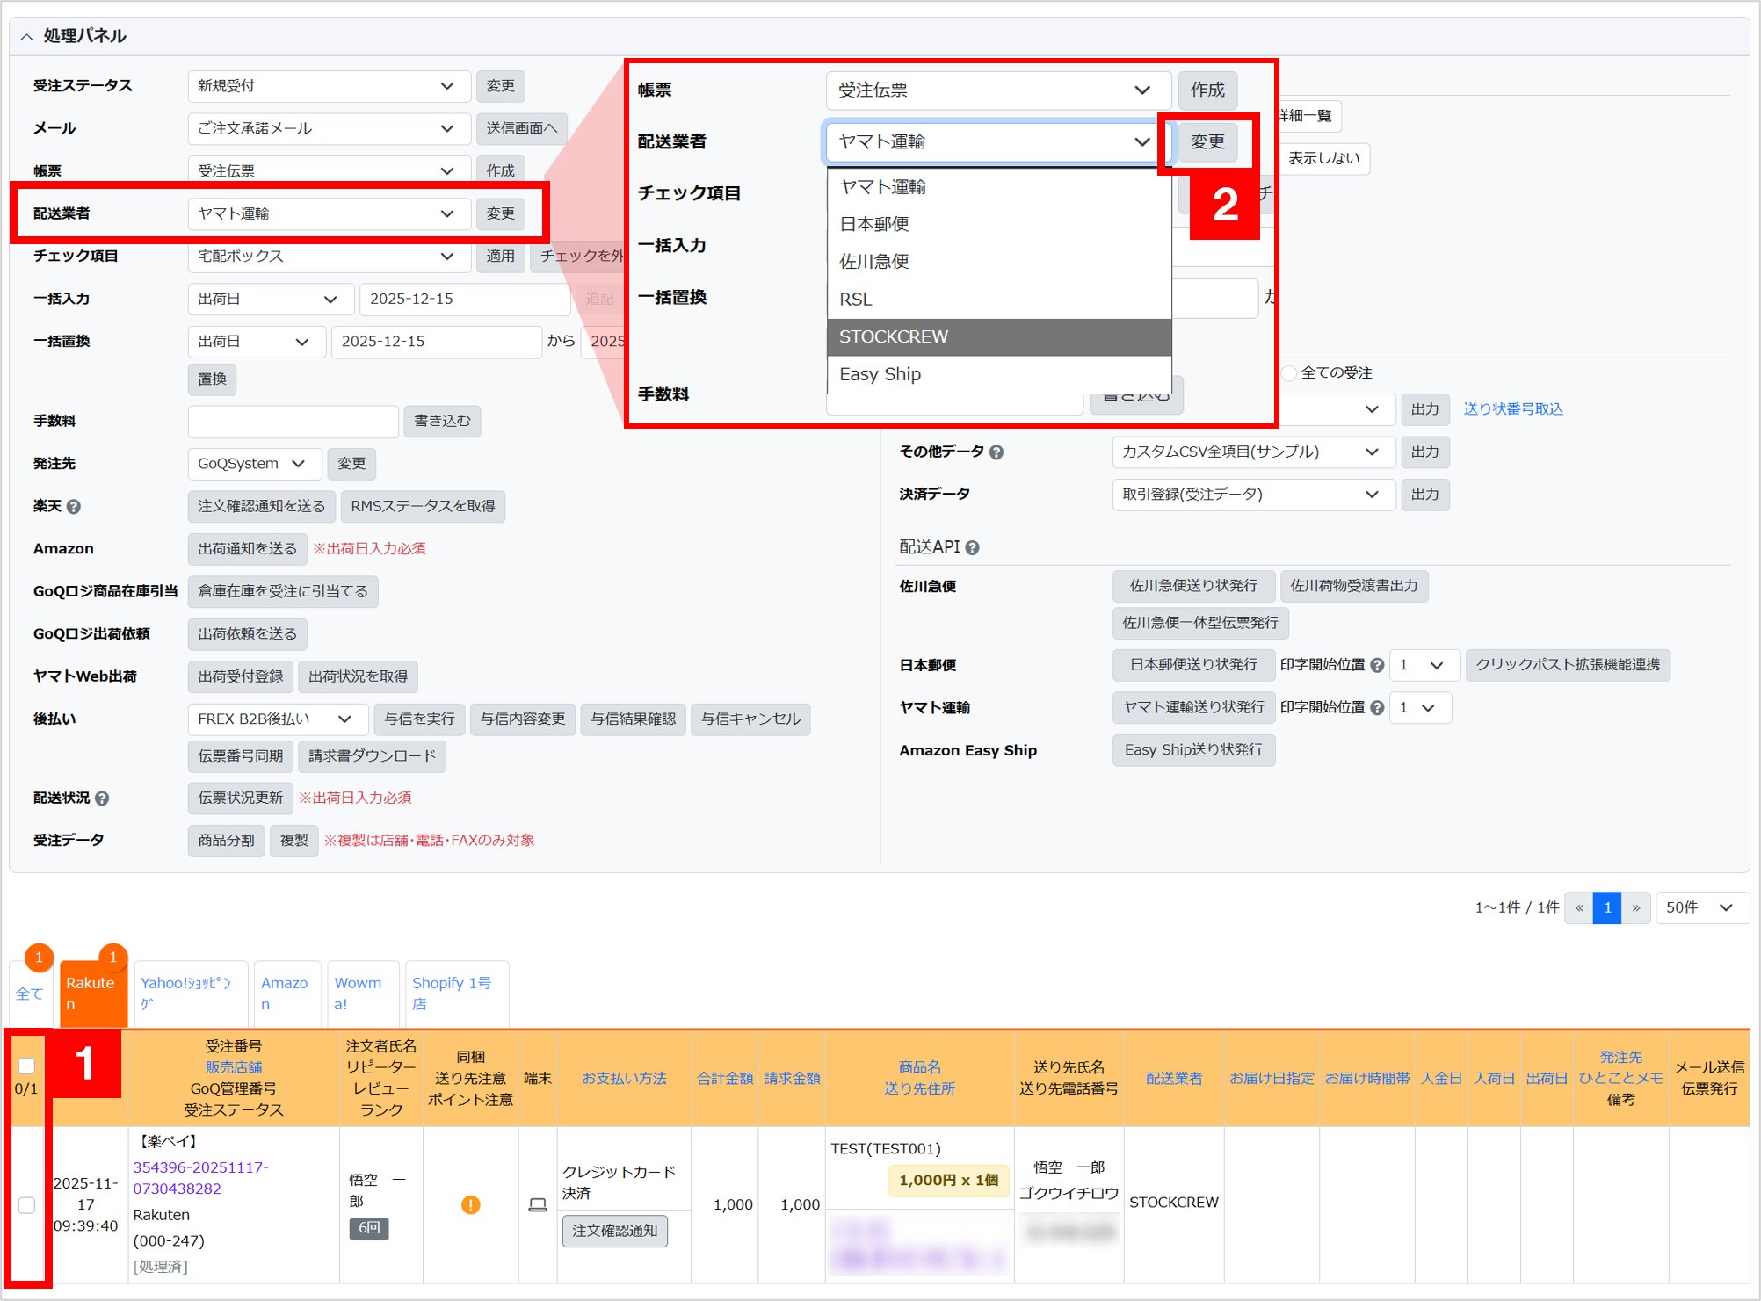Screen dimensions: 1761x1301
Task: Click help icon next to 楽天
Action: (74, 507)
